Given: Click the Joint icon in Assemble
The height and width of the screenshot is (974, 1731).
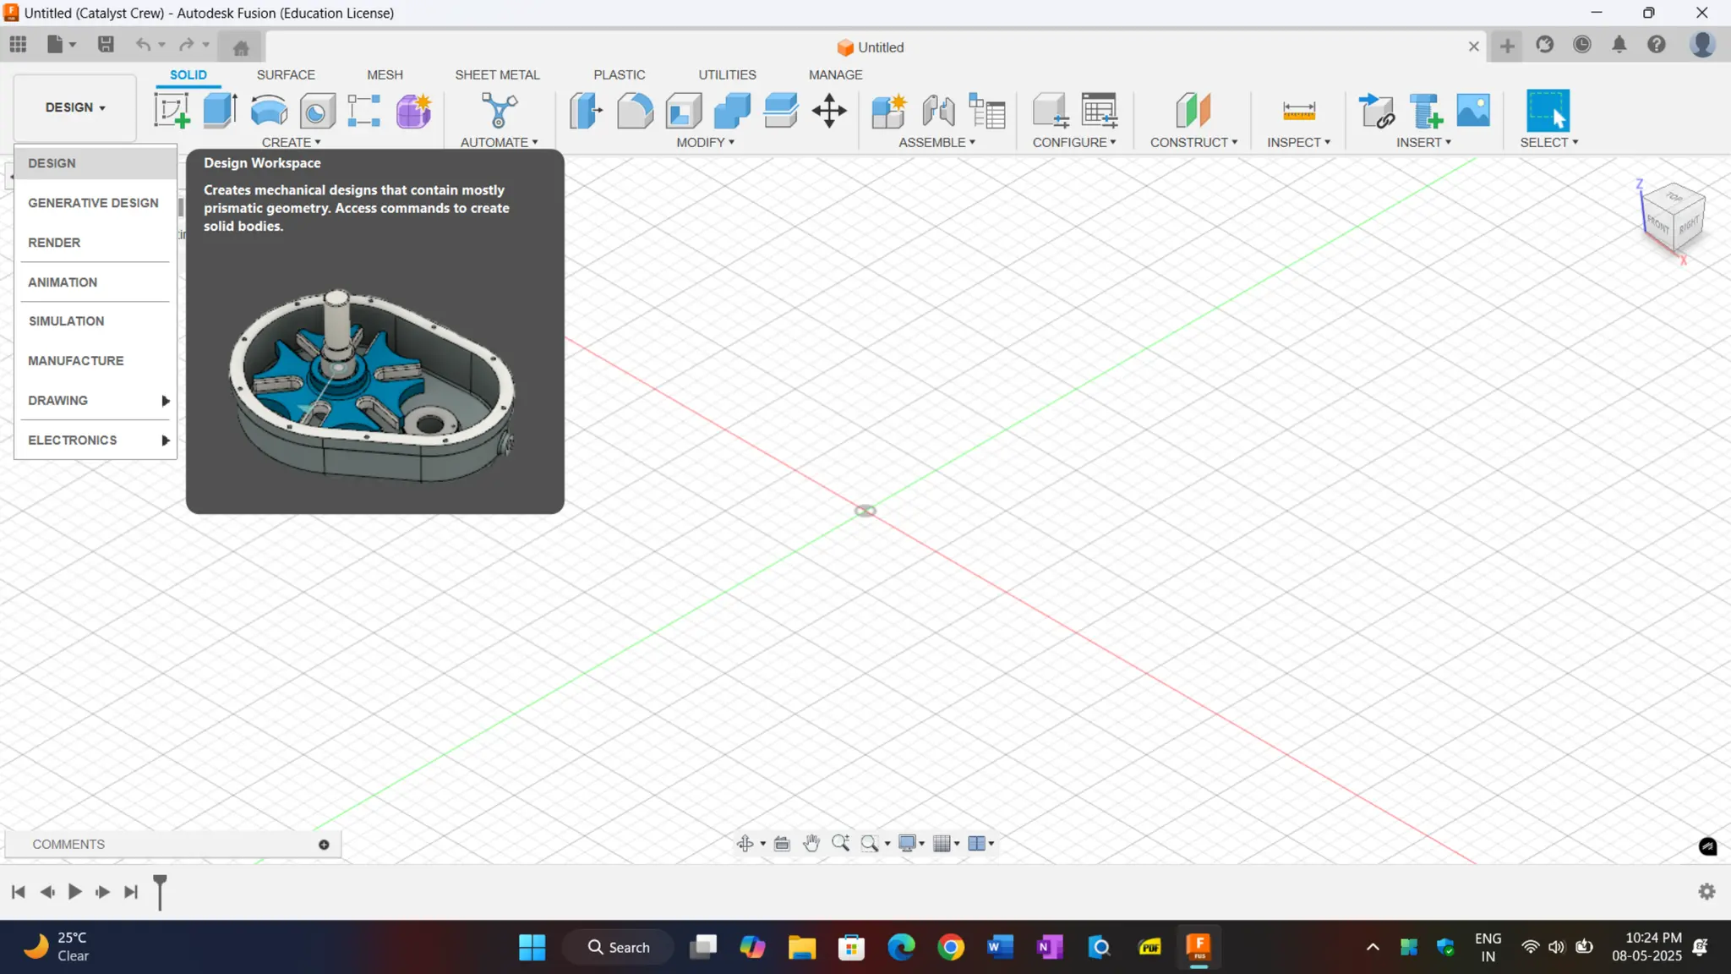Looking at the screenshot, I should point(937,111).
